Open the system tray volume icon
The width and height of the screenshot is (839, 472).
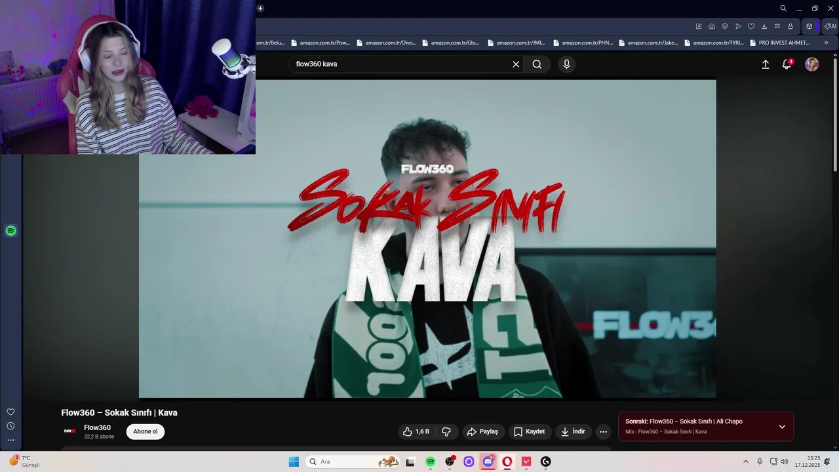click(785, 462)
